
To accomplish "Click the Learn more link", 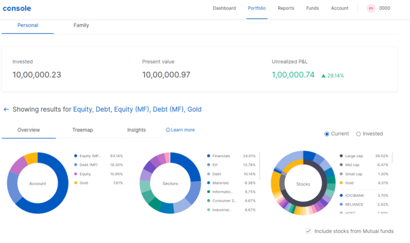I will (x=183, y=130).
